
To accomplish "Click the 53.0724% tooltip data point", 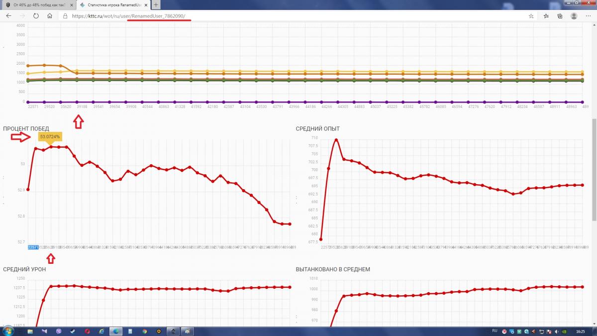I will (51, 146).
